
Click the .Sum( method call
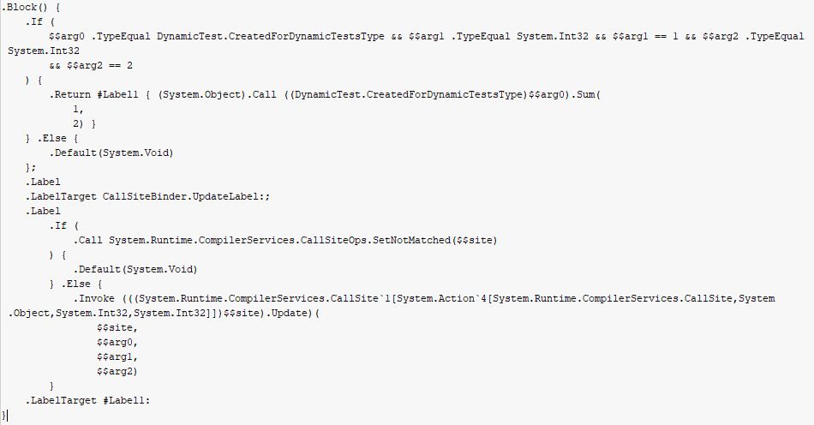[x=586, y=94]
